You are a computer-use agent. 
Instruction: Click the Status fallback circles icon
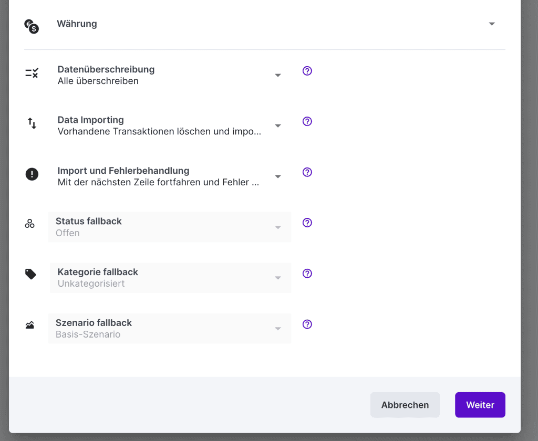tap(30, 224)
